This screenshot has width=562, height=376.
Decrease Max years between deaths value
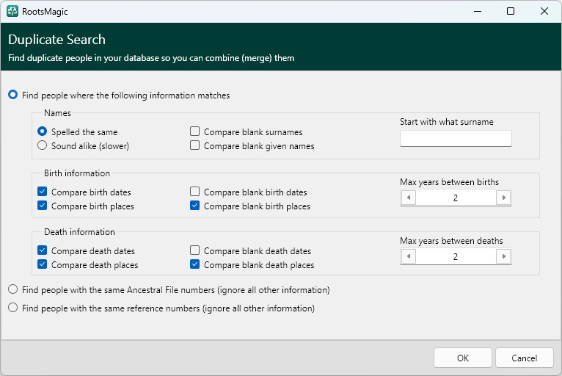click(409, 256)
